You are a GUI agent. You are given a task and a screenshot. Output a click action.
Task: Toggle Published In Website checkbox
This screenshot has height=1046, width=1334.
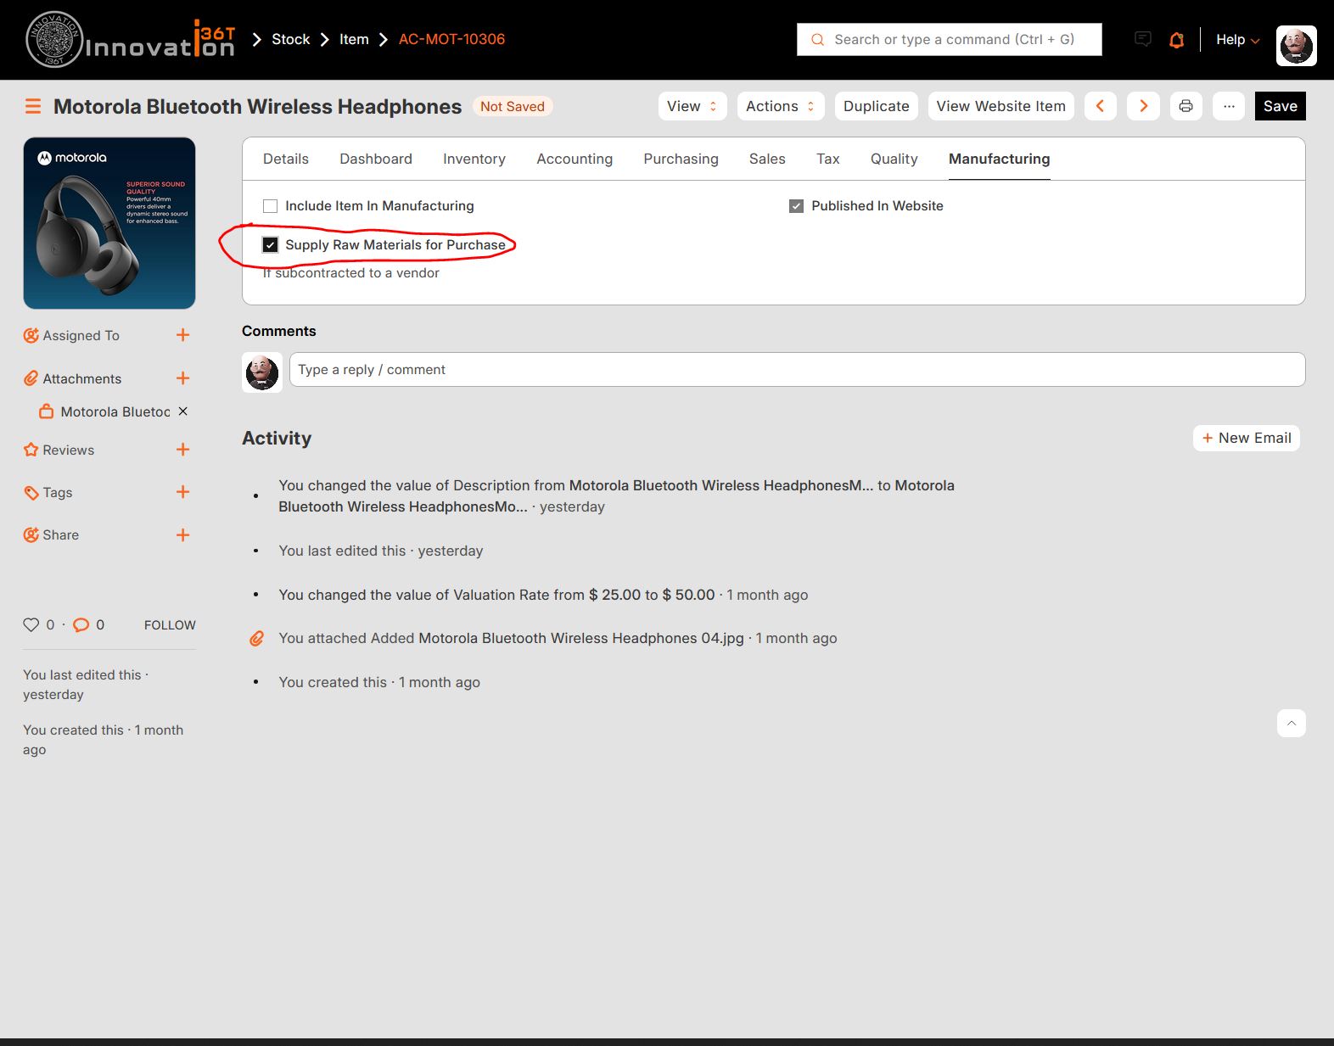click(x=796, y=206)
